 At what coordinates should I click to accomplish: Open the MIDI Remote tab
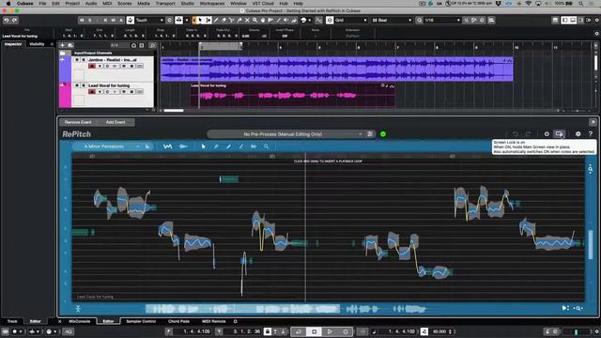(x=213, y=321)
